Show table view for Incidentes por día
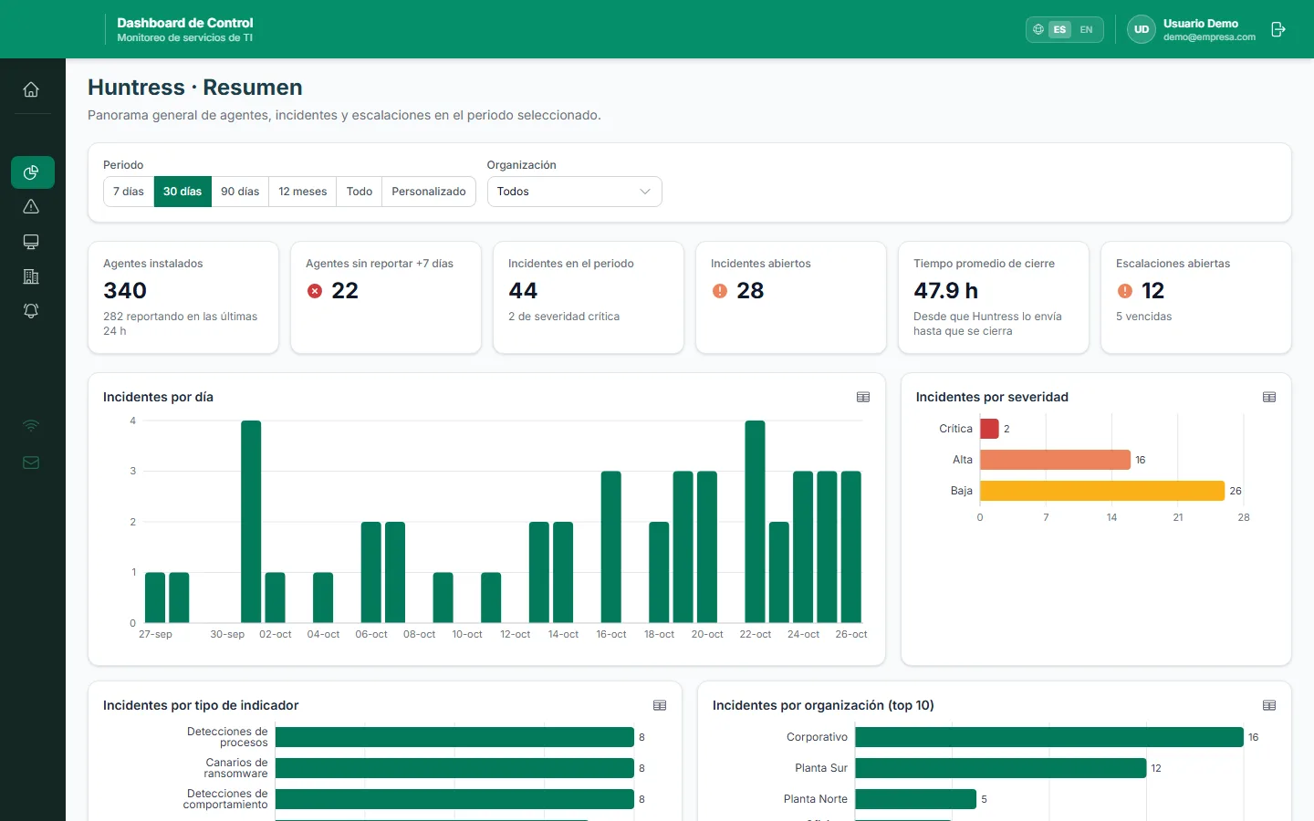 (863, 397)
